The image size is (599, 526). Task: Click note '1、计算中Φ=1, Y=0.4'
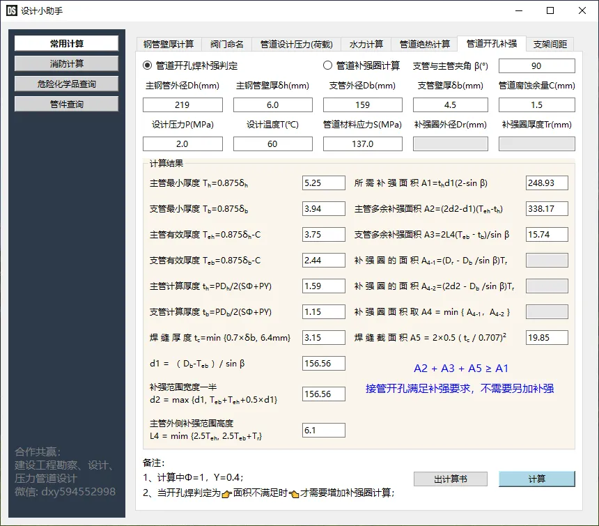coord(194,477)
